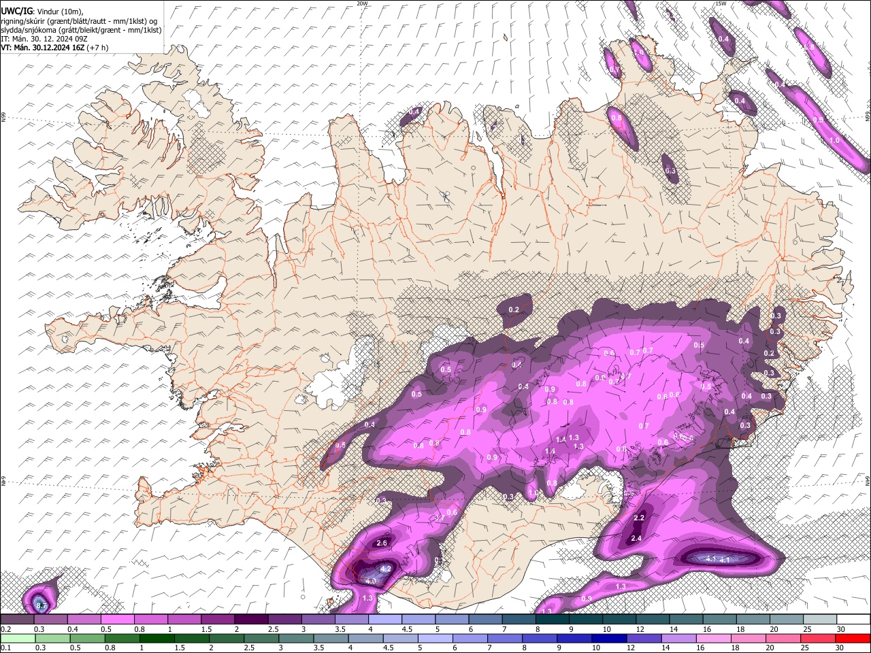Click the '15W' longitude label at the top
This screenshot has width=871, height=653.
pyautogui.click(x=721, y=3)
